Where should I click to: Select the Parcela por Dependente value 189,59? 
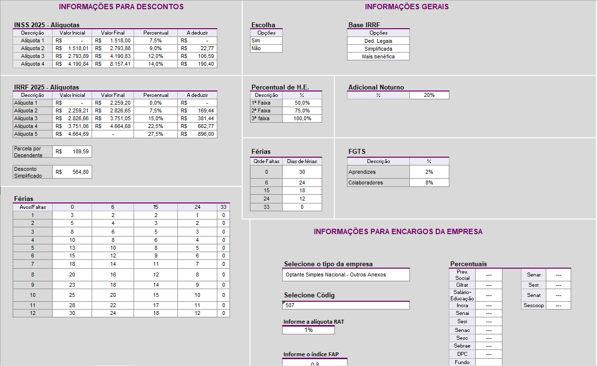(x=72, y=151)
